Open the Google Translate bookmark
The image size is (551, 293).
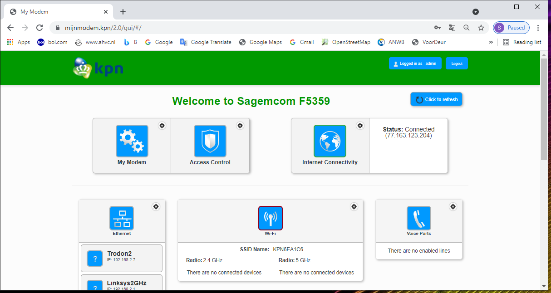pos(206,42)
